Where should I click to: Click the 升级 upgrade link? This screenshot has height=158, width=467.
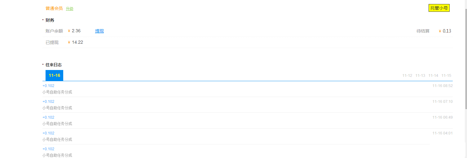69,9
